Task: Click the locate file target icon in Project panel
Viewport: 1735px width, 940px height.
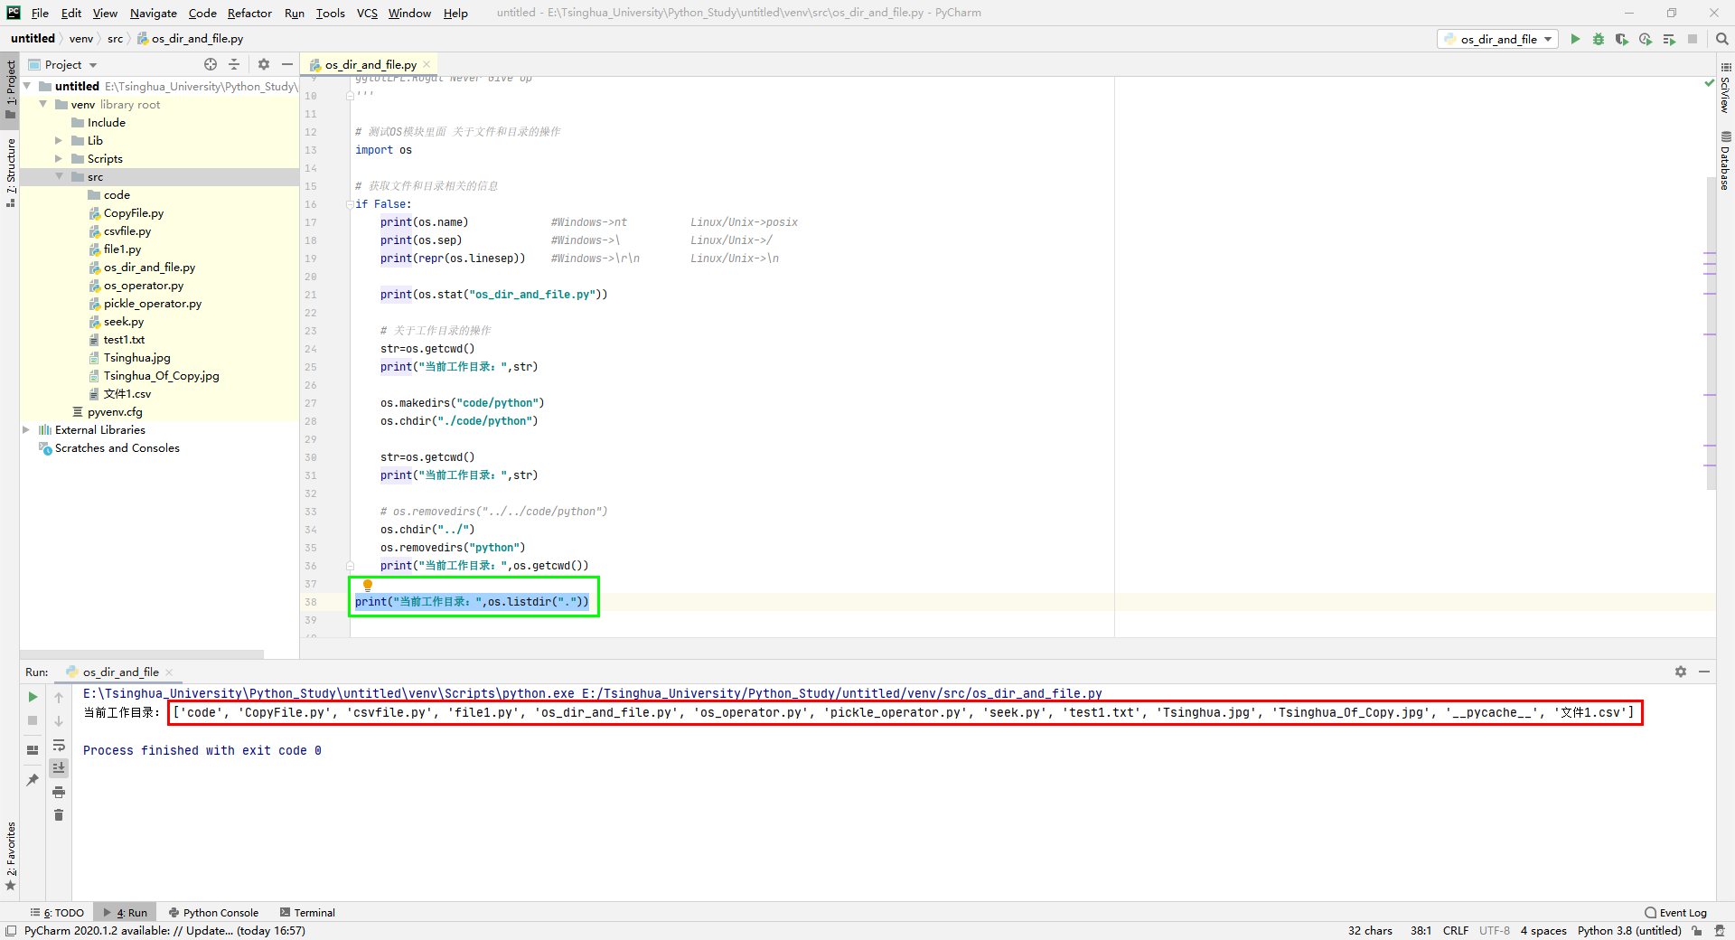Action: [211, 64]
